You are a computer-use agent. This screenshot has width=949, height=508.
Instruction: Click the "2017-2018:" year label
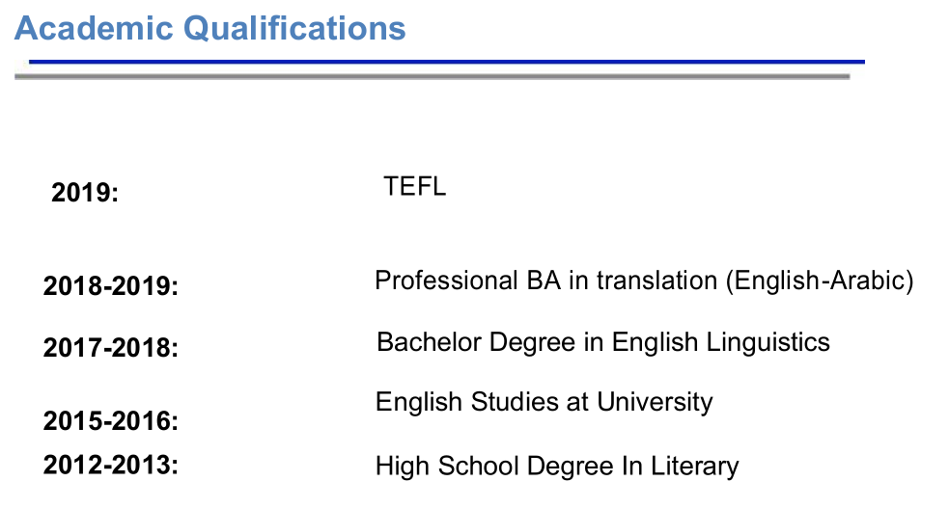click(x=111, y=347)
